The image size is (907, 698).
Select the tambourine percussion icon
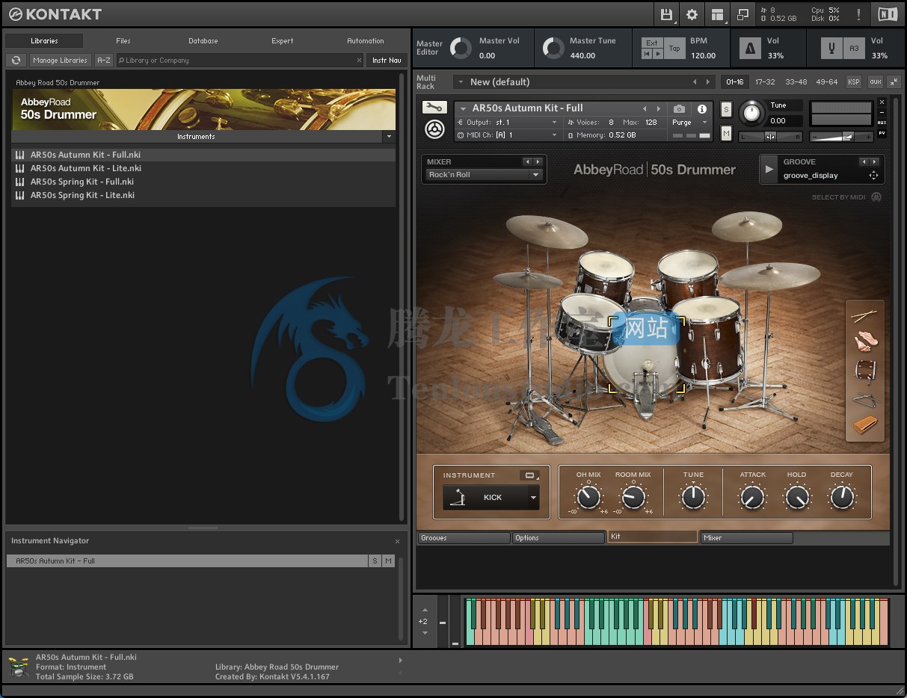tap(865, 370)
